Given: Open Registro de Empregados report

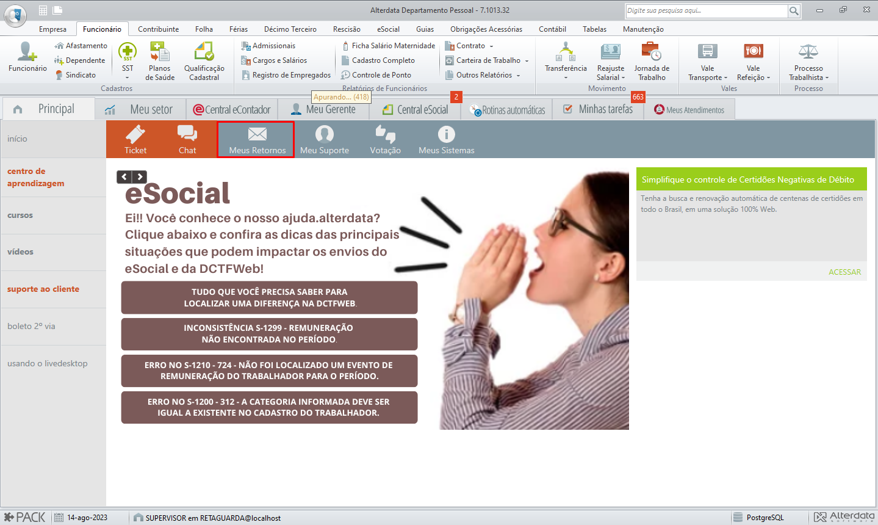Looking at the screenshot, I should [286, 75].
